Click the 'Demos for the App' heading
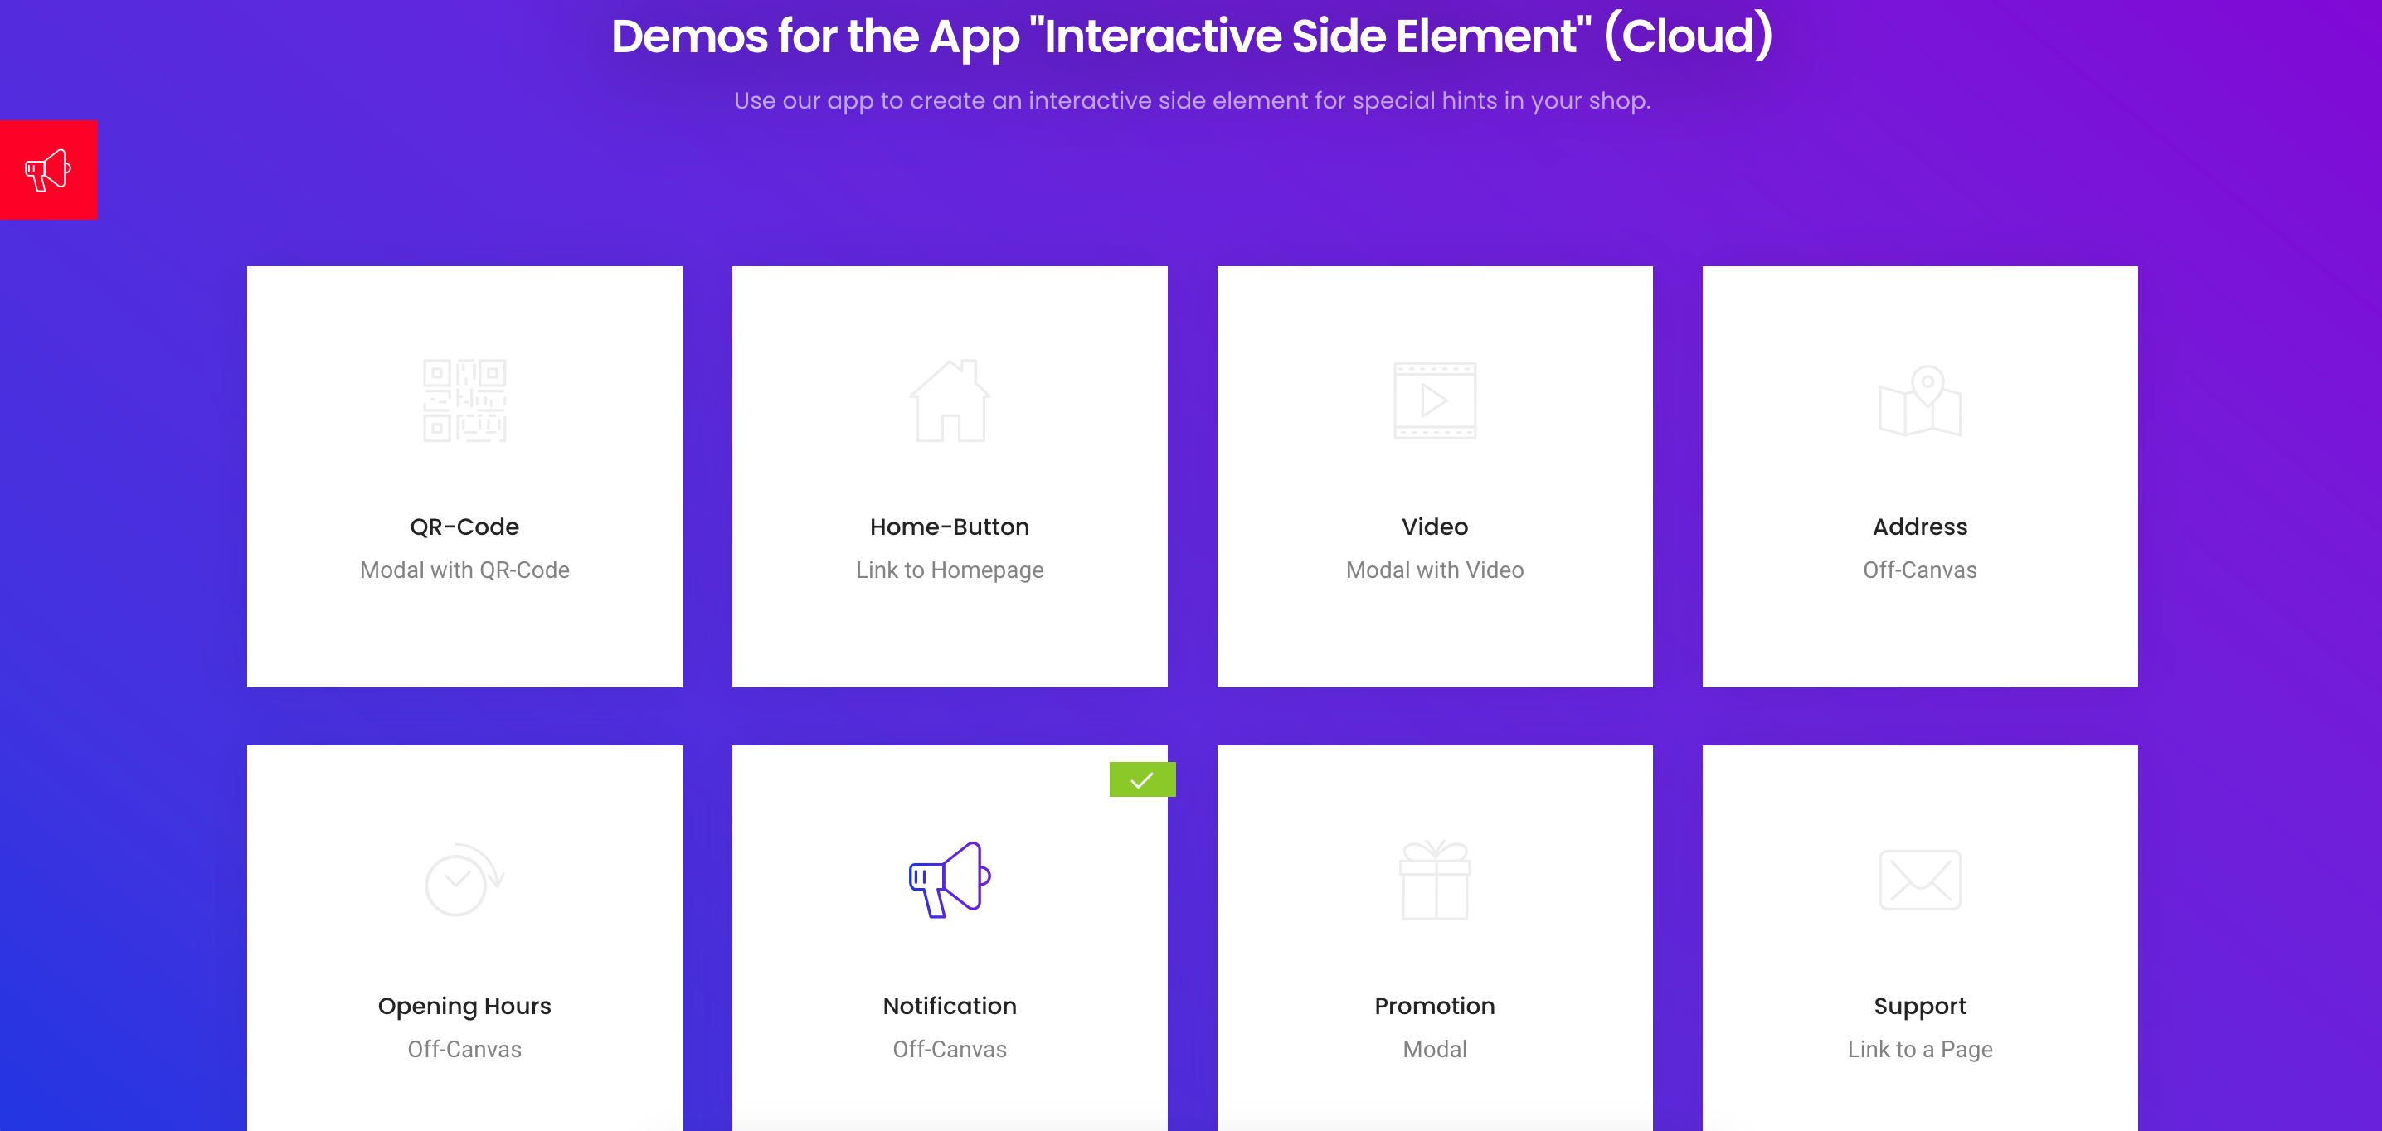 1191,36
